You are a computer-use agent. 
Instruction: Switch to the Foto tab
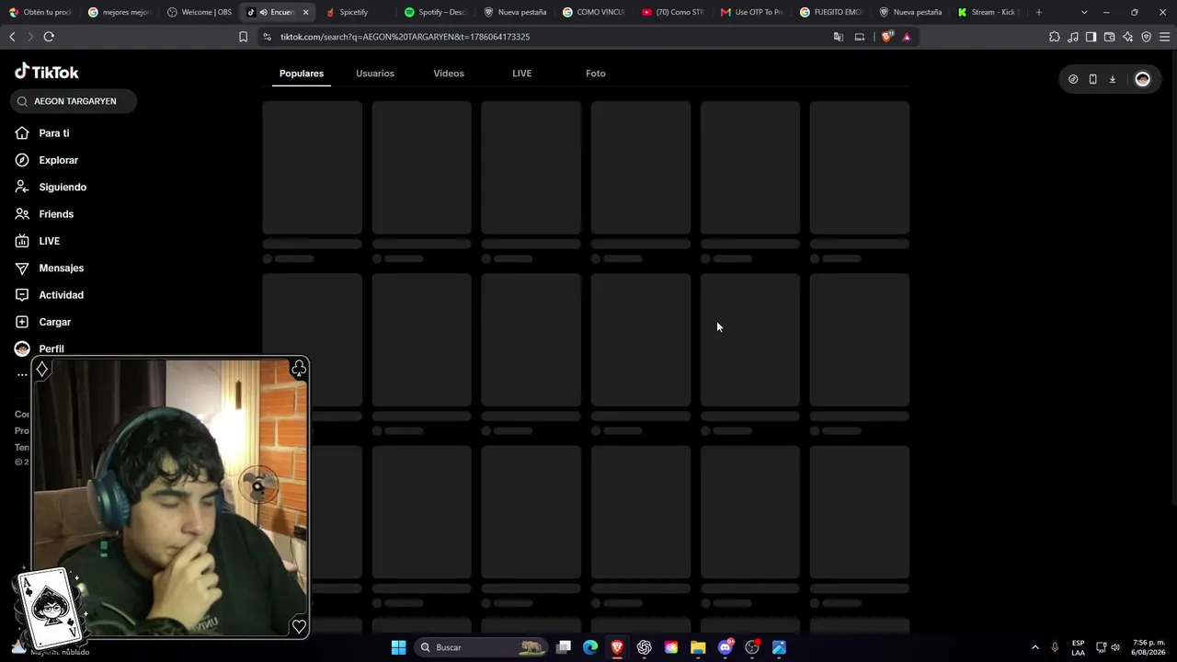tap(596, 74)
